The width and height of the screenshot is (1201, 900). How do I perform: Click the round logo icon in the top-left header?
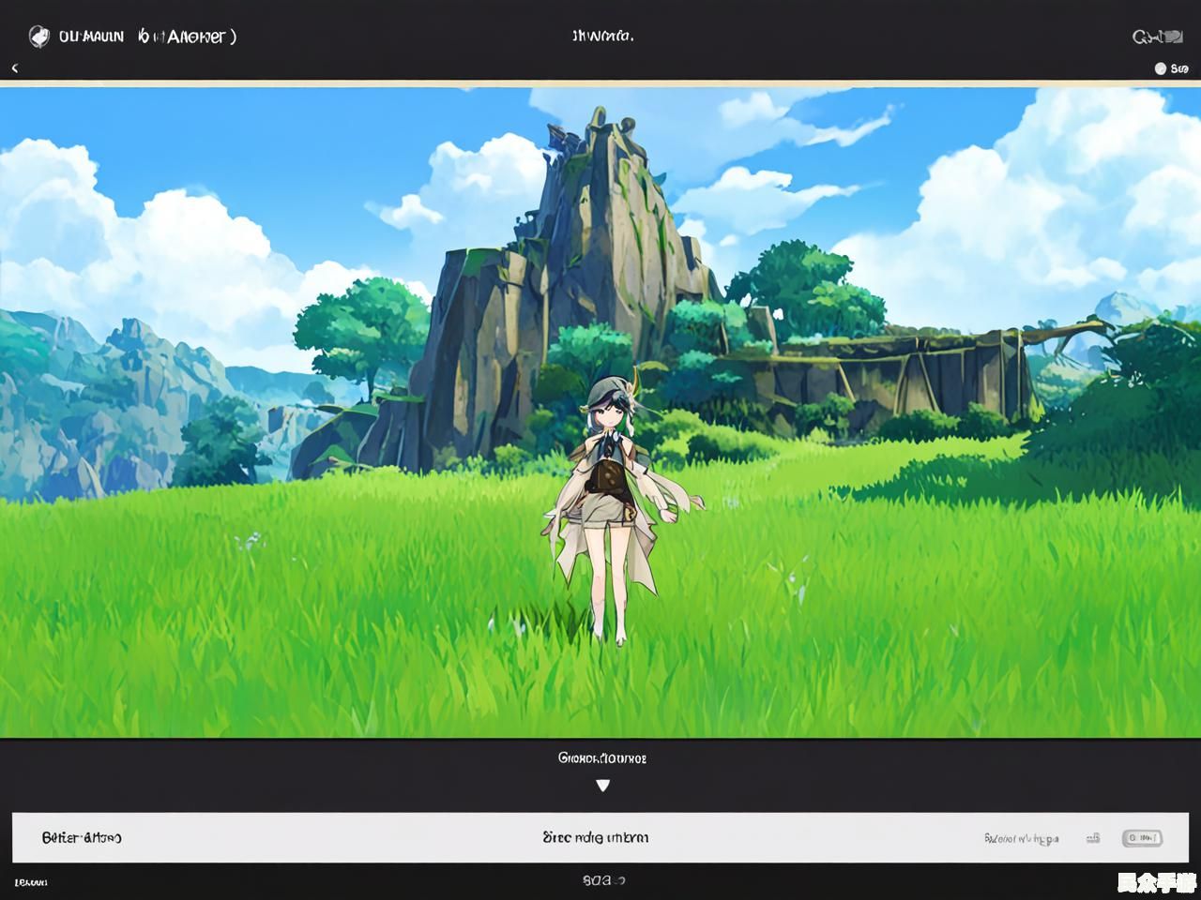pos(38,37)
